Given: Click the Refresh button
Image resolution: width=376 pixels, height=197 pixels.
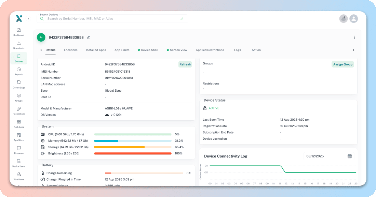Looking at the screenshot, I should [x=185, y=64].
